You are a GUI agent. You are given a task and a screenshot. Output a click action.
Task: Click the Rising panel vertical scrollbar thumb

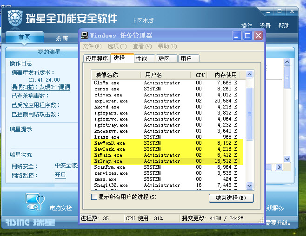click(x=287, y=77)
